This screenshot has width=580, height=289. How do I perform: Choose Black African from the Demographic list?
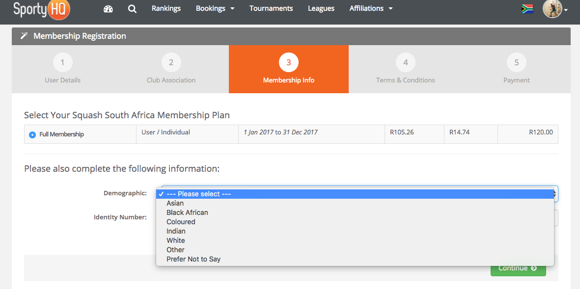tap(355, 212)
